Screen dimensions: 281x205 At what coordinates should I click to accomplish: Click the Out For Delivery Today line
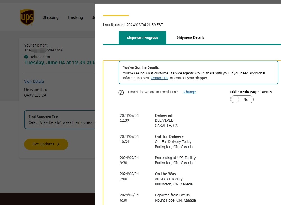click(173, 142)
